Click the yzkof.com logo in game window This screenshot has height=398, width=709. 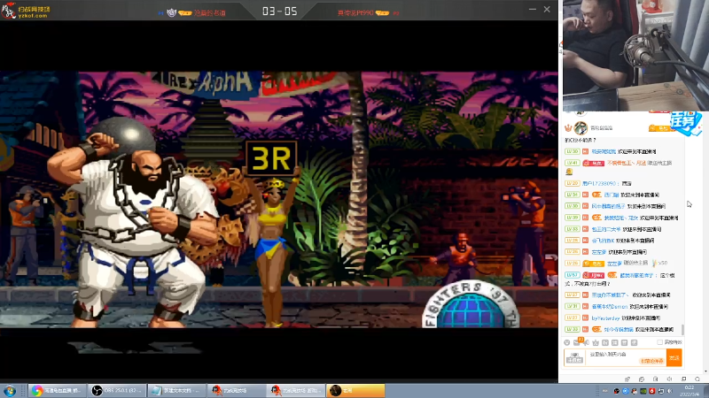click(x=26, y=11)
